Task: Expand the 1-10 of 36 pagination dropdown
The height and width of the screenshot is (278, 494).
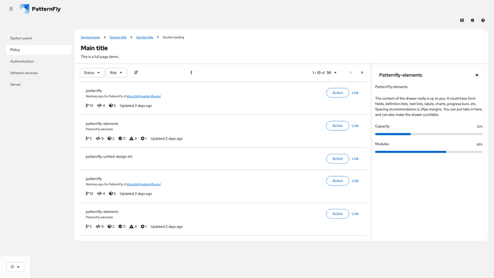Action: pos(325,72)
